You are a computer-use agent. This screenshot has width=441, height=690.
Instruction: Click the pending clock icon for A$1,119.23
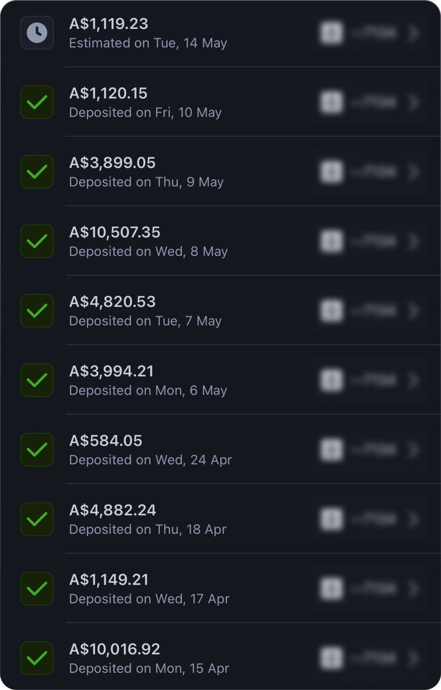click(x=37, y=33)
